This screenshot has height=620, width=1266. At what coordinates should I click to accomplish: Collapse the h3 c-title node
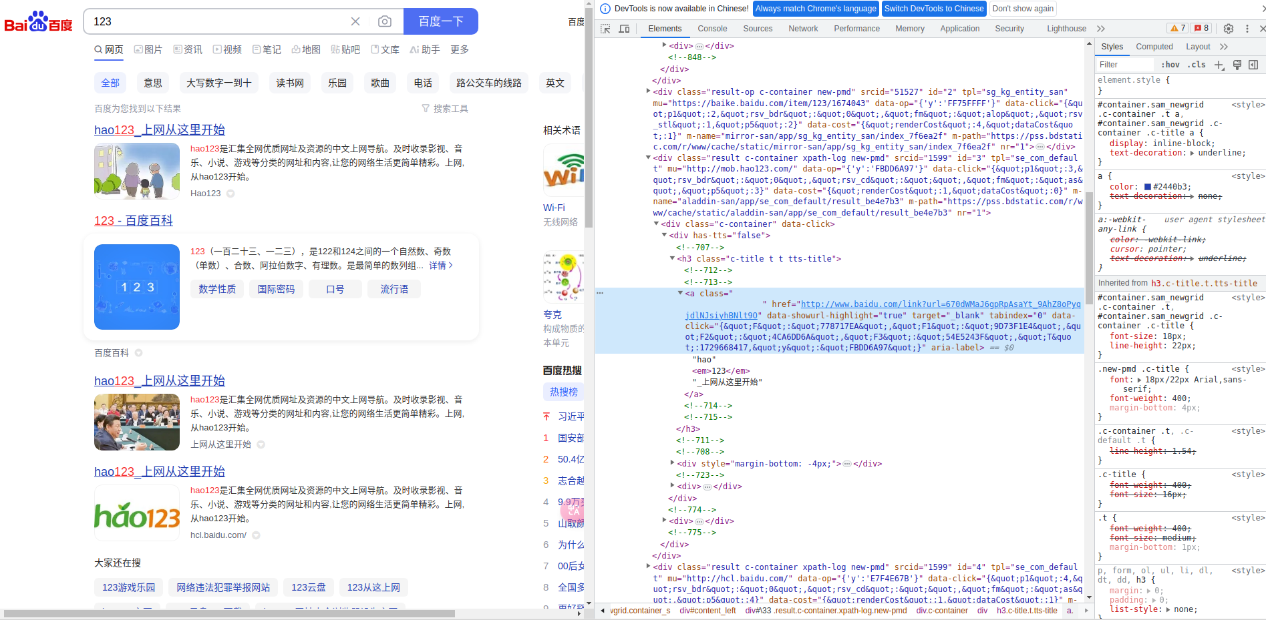pos(673,258)
